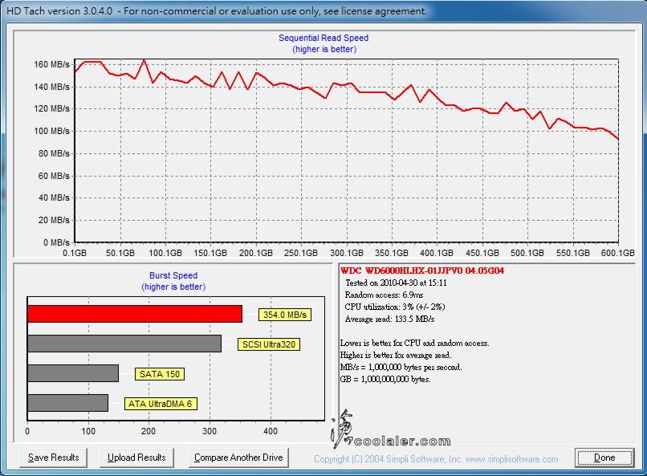The height and width of the screenshot is (476, 647).
Task: Click the Simpli Software copyright text
Action: pos(436,459)
